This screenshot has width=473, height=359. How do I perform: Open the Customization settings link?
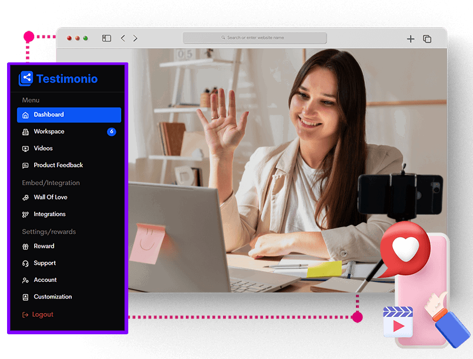[x=52, y=297]
